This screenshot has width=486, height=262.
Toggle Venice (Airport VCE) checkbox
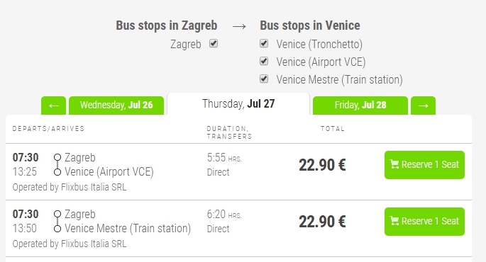click(x=264, y=61)
